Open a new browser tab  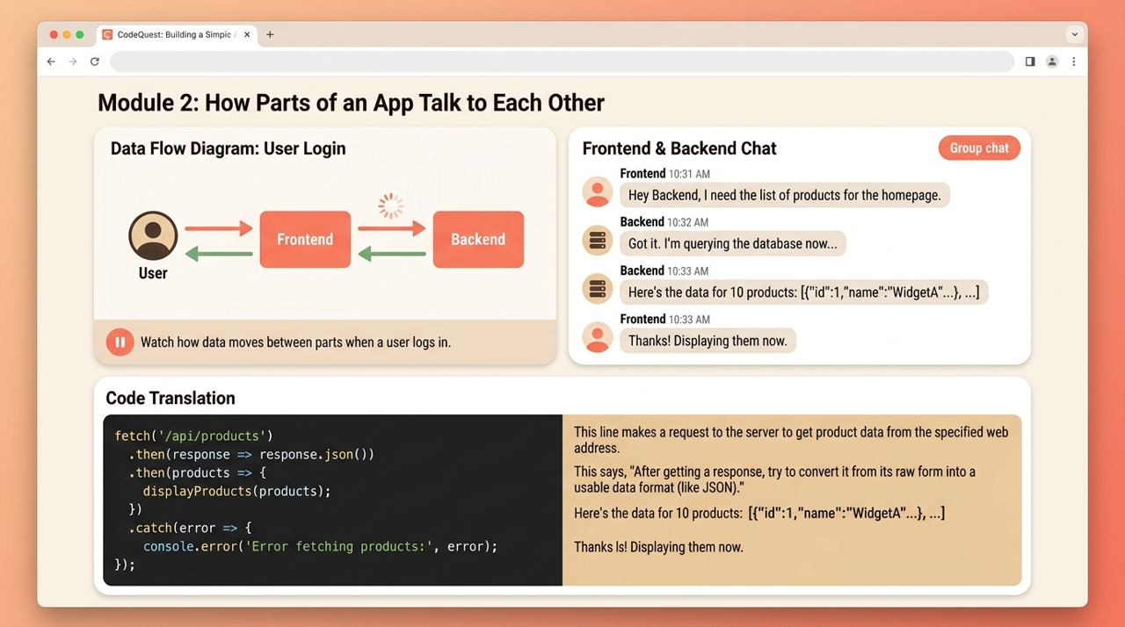pyautogui.click(x=270, y=34)
